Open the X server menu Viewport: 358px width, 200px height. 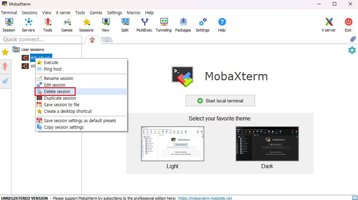pyautogui.click(x=63, y=12)
